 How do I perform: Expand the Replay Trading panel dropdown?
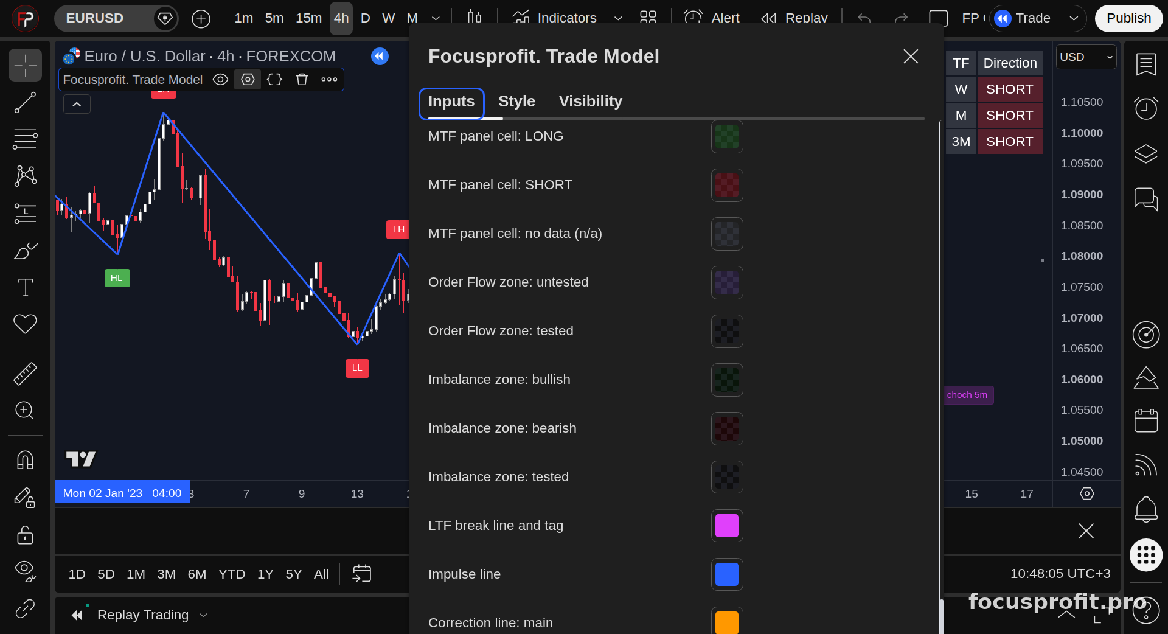point(204,615)
